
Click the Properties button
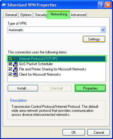tap(90, 88)
